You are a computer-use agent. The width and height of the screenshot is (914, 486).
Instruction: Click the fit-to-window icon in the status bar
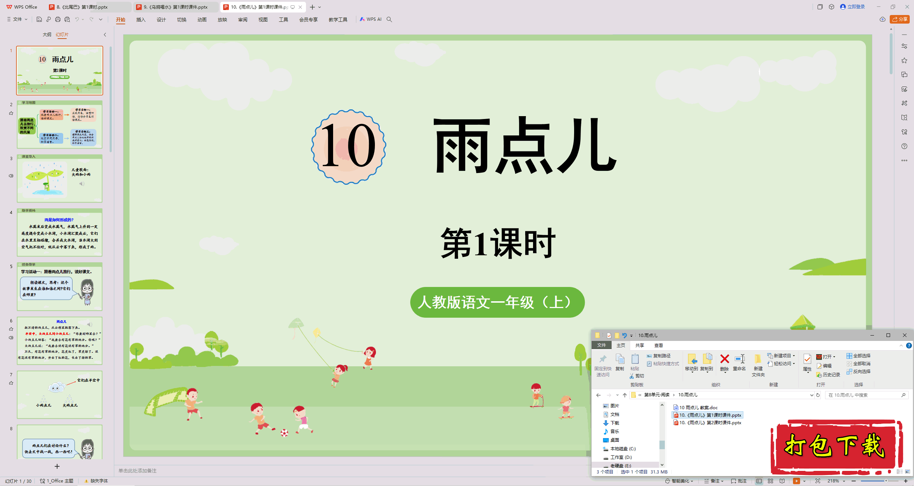pos(818,481)
